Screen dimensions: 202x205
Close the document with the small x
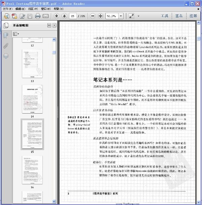[x=198, y=9]
